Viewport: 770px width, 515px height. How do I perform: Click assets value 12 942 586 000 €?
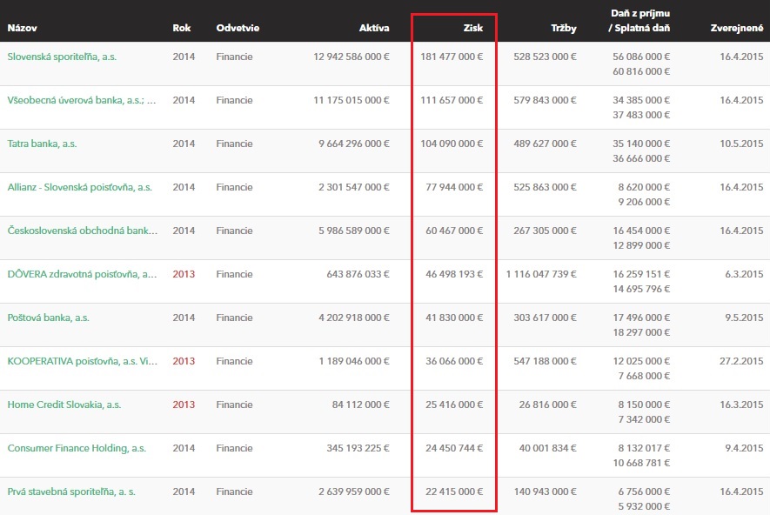tap(352, 57)
